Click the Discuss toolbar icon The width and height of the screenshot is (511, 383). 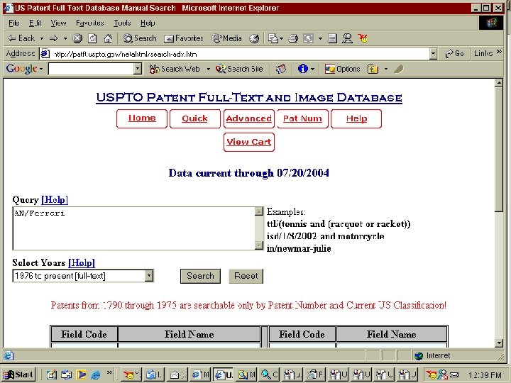click(332, 38)
